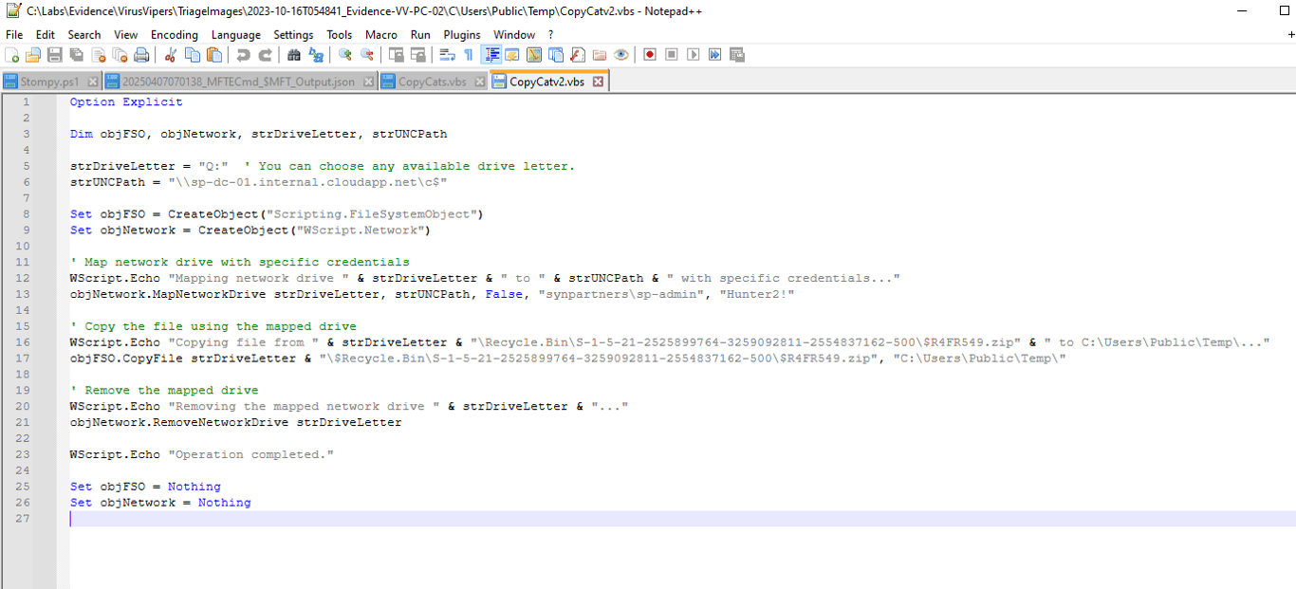Open the Search menu

tap(84, 34)
